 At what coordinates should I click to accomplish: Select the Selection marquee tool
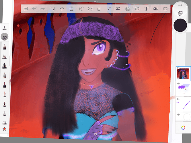click(53, 9)
